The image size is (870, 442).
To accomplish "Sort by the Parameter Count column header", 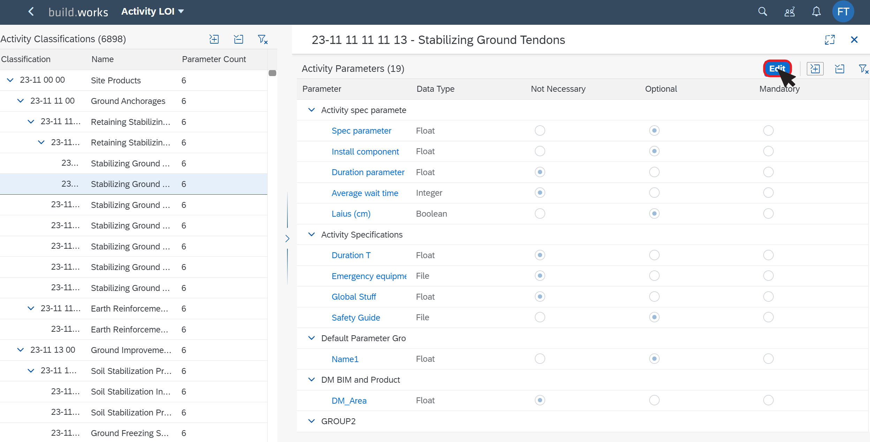I will click(214, 59).
